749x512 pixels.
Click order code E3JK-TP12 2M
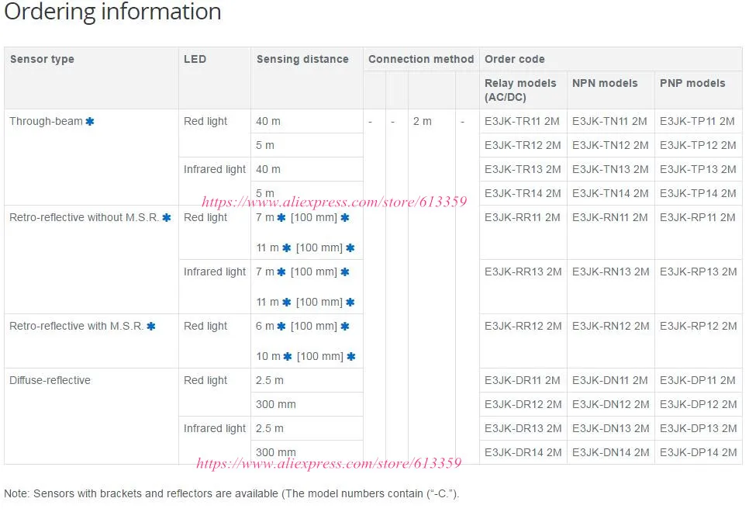click(x=698, y=145)
